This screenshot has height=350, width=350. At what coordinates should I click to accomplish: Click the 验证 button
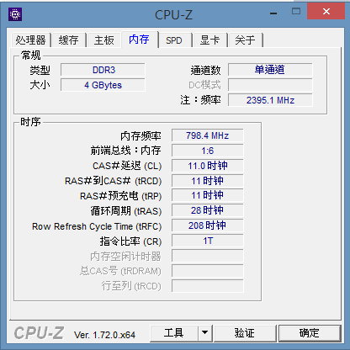click(x=245, y=333)
